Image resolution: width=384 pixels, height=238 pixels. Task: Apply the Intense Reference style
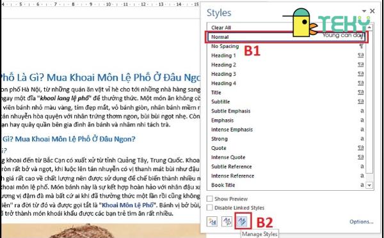[x=286, y=176]
